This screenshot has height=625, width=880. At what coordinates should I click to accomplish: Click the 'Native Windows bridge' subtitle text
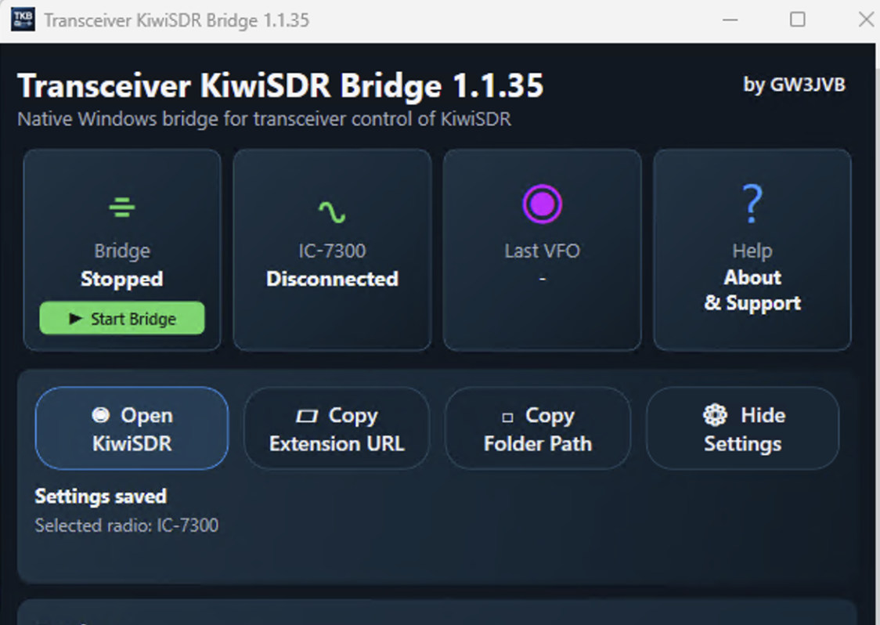tap(265, 119)
